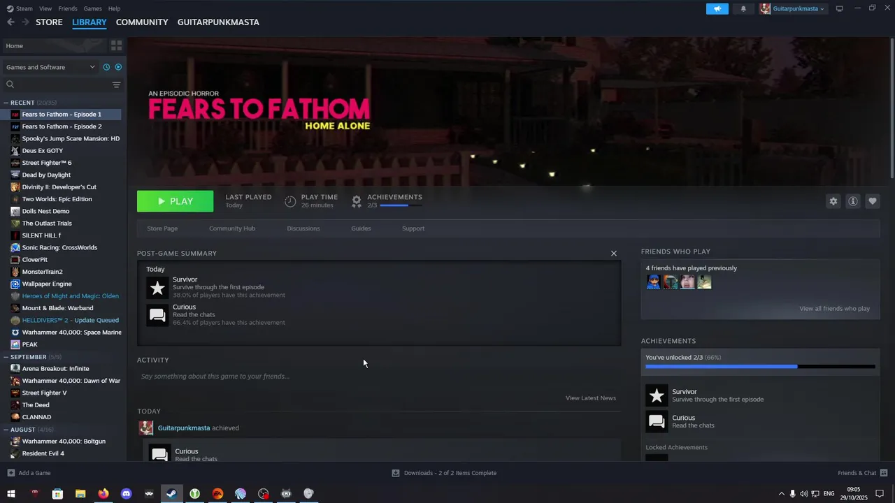895x503 pixels.
Task: Click the unlocked 2/3 achievements progress bar
Action: coord(760,366)
